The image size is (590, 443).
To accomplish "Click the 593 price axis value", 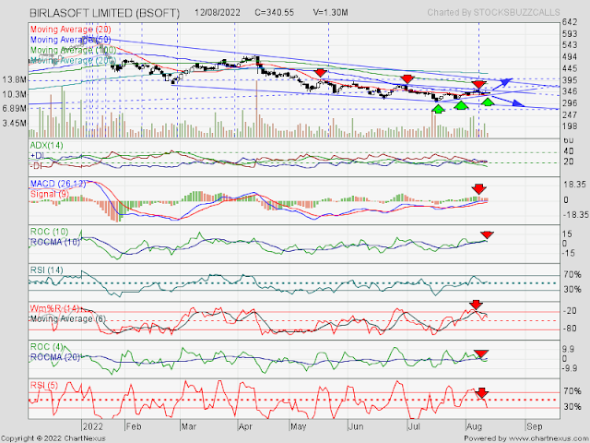I will pyautogui.click(x=570, y=34).
